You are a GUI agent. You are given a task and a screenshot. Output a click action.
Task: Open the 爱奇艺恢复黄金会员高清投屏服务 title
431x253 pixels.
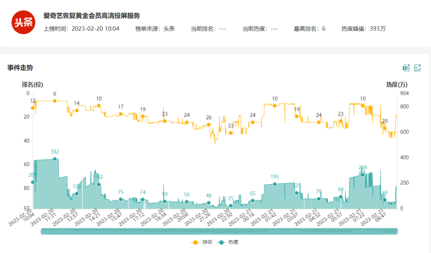[91, 16]
